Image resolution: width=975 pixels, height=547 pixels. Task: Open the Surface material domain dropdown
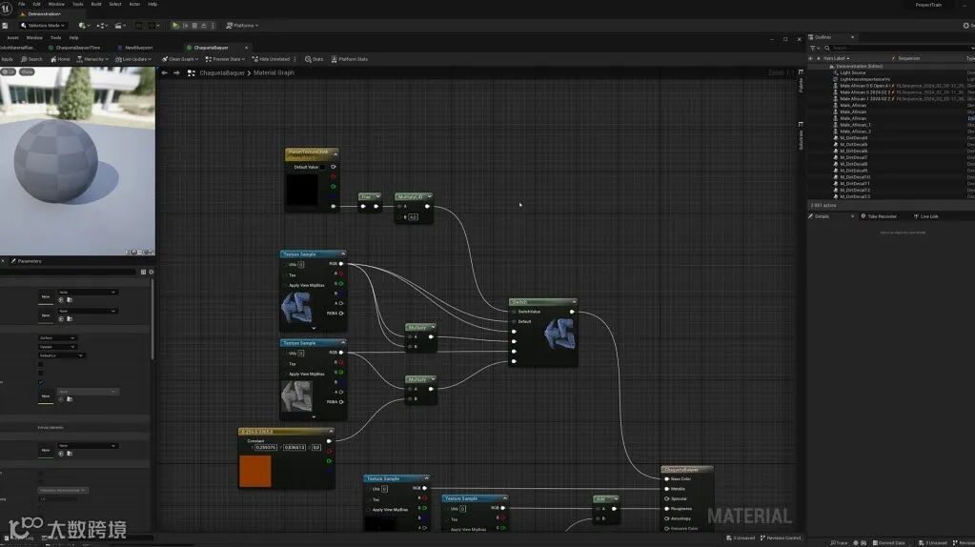click(x=57, y=337)
